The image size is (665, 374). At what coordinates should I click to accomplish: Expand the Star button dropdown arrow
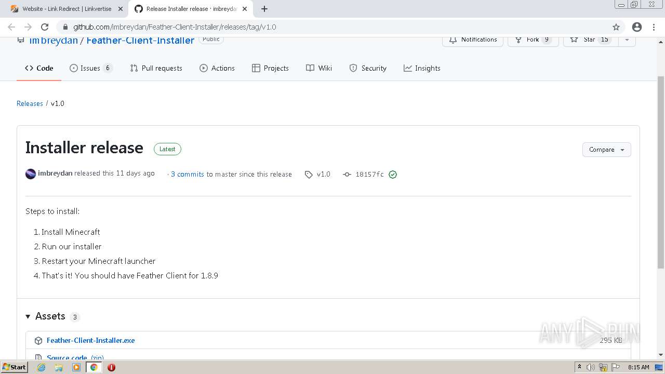coord(627,40)
